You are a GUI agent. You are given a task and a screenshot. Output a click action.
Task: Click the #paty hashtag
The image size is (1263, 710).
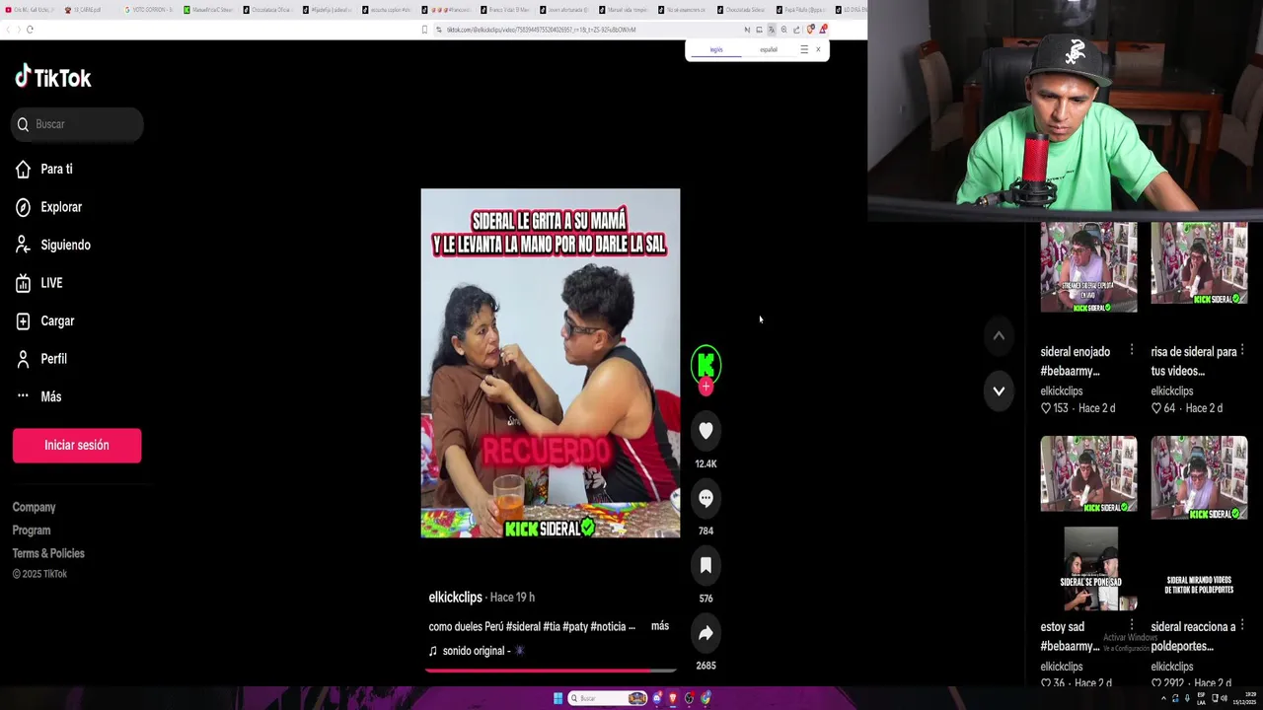[x=575, y=626]
